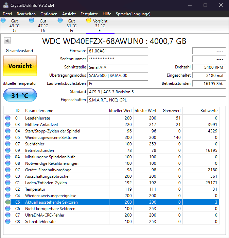Screen dimensions: 229x238
Task: Click the Rohwerte column header
Action: [201, 111]
